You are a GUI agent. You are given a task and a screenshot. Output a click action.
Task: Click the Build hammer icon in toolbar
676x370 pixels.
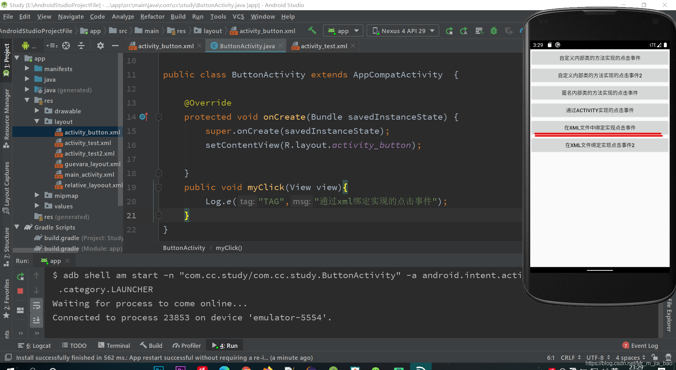coord(312,31)
